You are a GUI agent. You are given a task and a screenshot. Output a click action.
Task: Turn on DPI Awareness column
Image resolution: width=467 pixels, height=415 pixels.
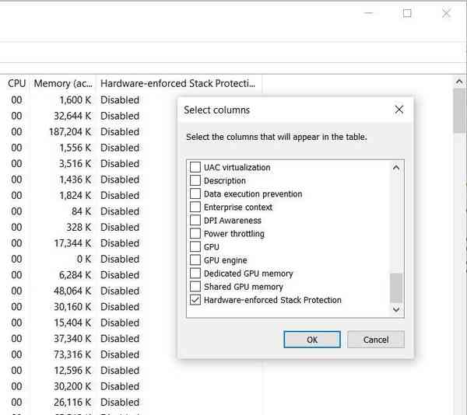(x=195, y=221)
